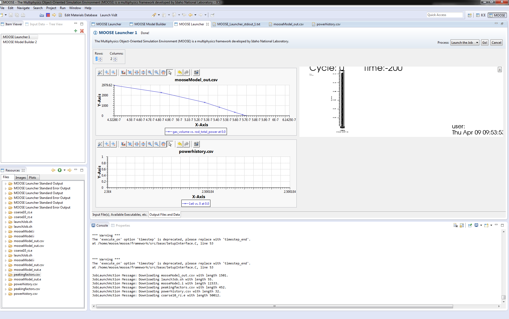Viewport: 509px width, 319px height.
Task: Pin the Console view
Action: click(470, 225)
